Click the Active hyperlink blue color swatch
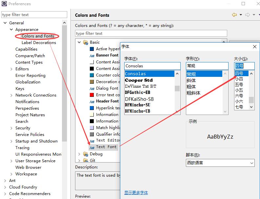 (x=92, y=49)
